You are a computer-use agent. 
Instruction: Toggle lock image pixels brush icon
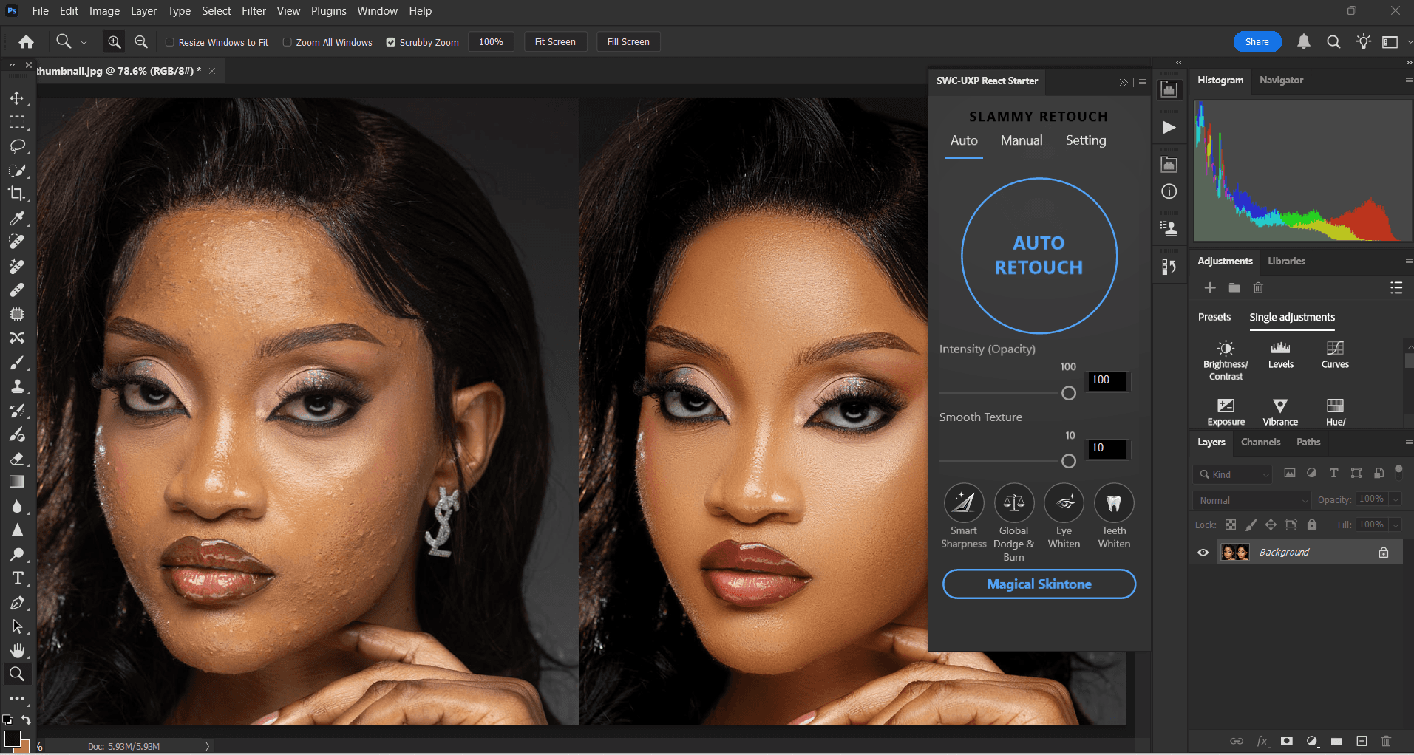[x=1251, y=525]
